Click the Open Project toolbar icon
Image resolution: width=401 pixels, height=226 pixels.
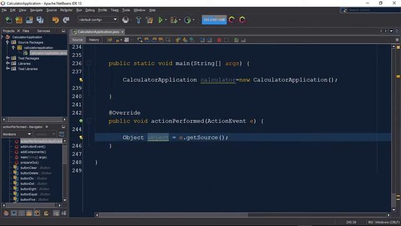29,20
